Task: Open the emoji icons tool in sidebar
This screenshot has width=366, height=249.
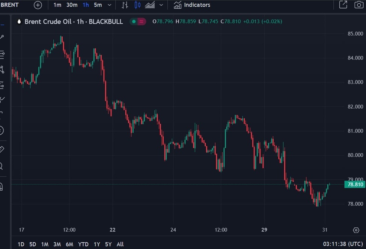Action: pos(2,130)
